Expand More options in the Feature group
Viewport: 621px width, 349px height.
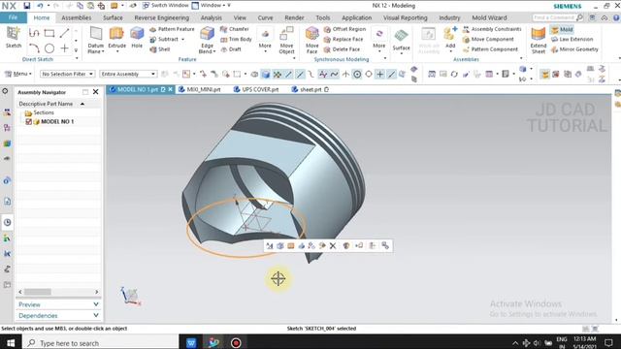coord(265,40)
